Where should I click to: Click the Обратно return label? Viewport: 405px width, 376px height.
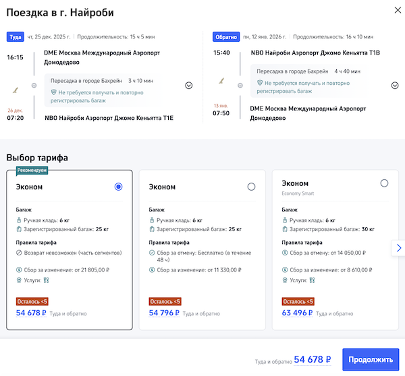pos(226,37)
